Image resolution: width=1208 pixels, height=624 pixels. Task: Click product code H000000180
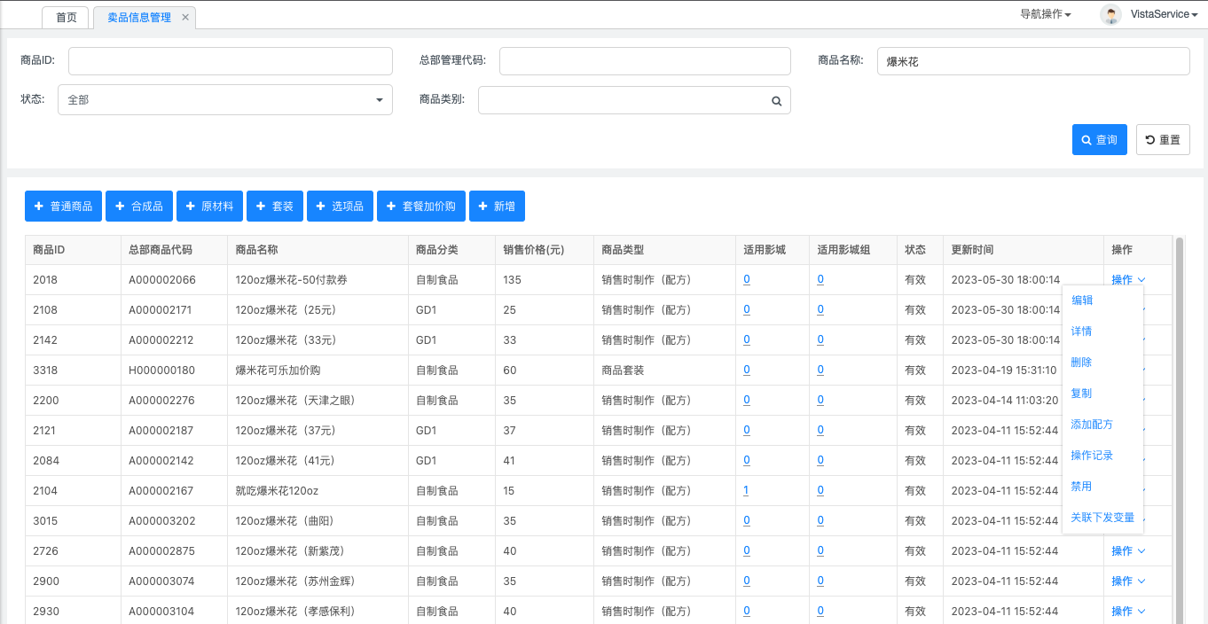pos(161,370)
